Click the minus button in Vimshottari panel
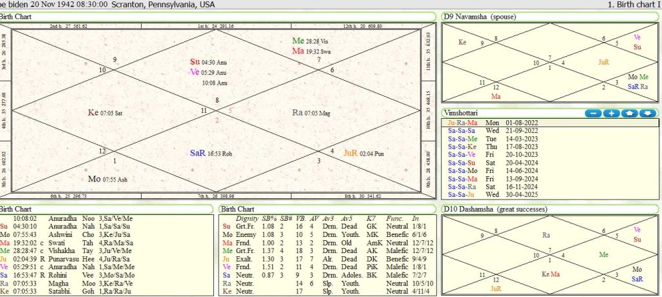Viewport: 662px width, 297px height. pyautogui.click(x=592, y=113)
